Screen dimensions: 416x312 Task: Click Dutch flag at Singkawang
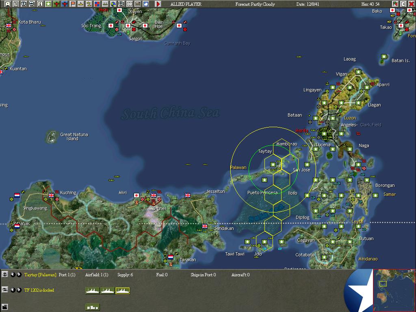tap(17, 195)
